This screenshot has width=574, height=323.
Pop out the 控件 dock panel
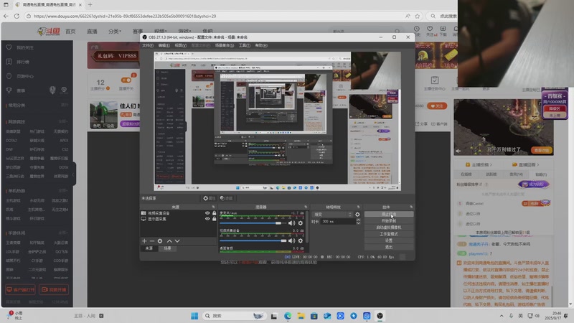(411, 207)
